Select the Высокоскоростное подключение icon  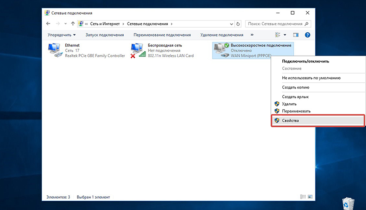(222, 50)
